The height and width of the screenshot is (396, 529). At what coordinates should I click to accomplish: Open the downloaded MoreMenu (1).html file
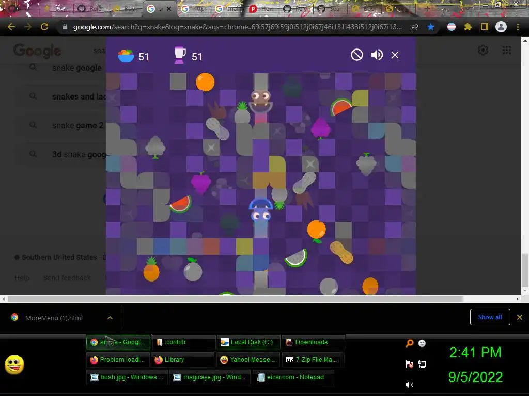(54, 318)
